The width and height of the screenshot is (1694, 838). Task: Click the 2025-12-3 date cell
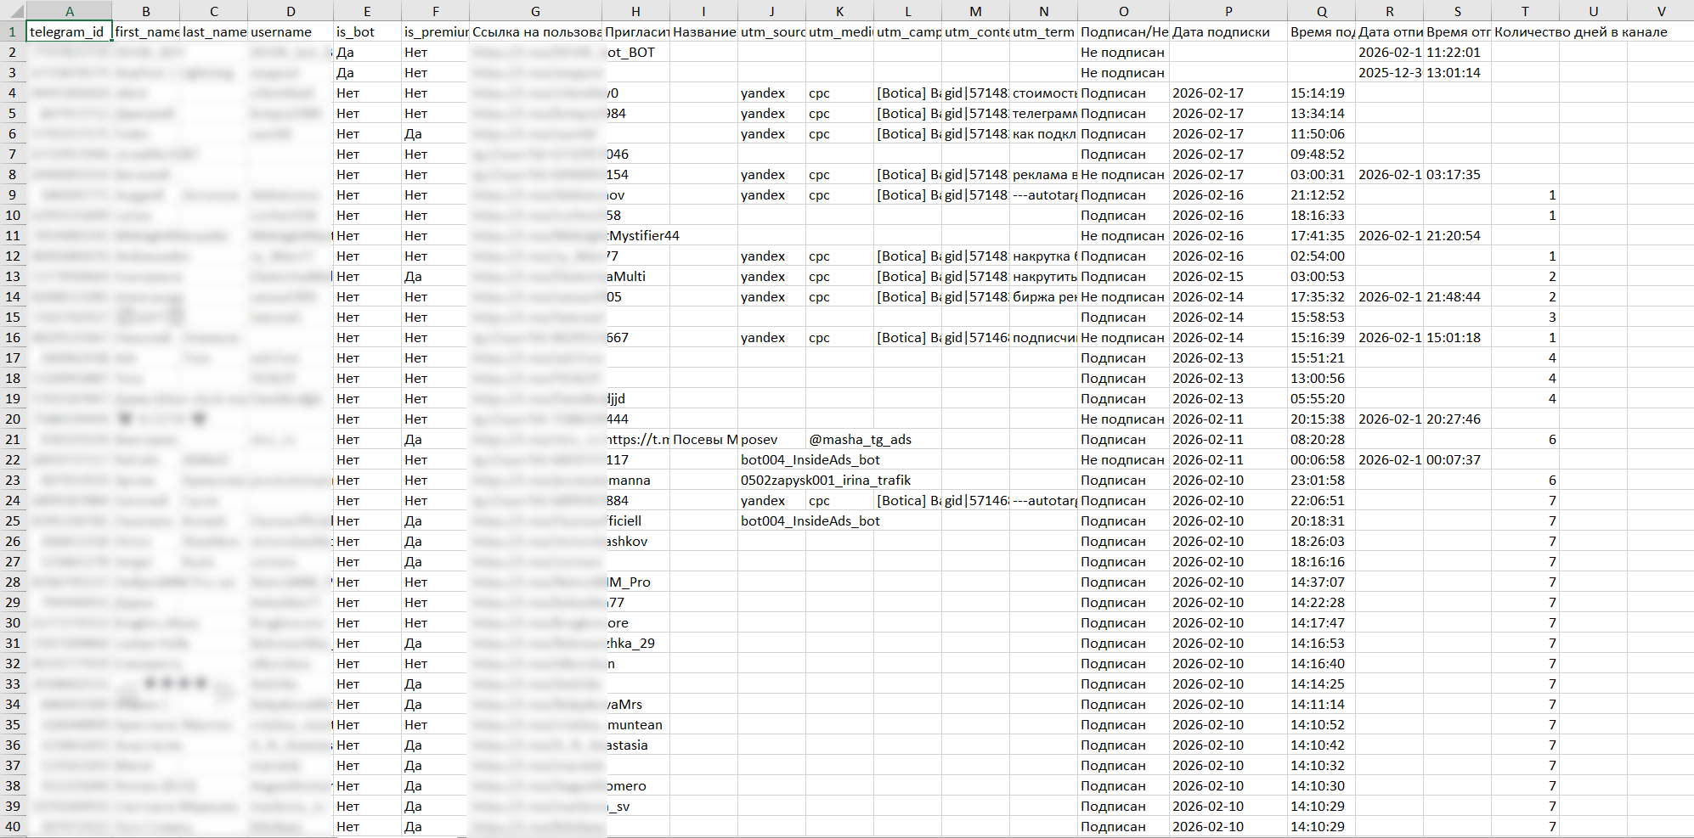(1389, 72)
